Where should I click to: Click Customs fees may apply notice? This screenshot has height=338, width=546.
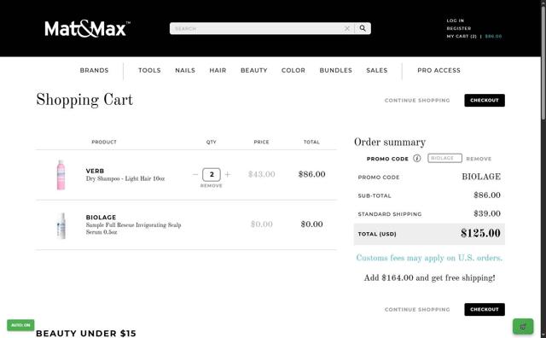[429, 259]
